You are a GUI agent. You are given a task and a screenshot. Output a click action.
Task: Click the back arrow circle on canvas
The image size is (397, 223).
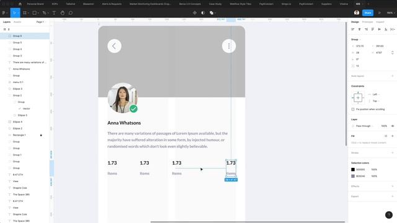114,46
